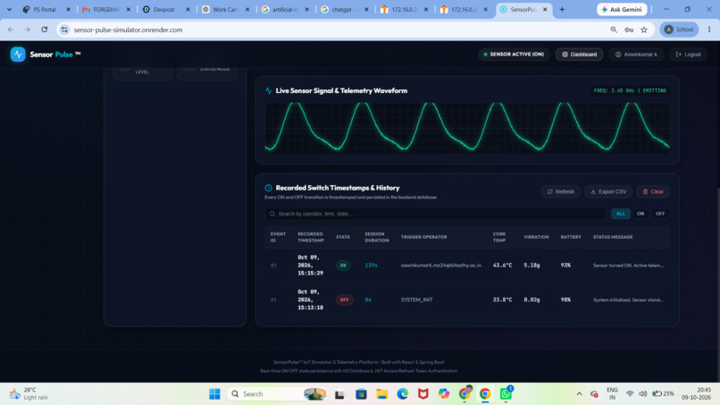Open the tab search dropdown arrow

(x=9, y=9)
